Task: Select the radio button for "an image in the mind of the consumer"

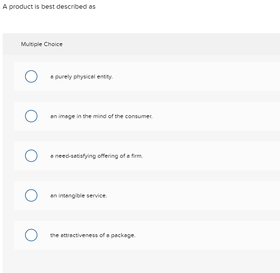Action: coord(31,116)
